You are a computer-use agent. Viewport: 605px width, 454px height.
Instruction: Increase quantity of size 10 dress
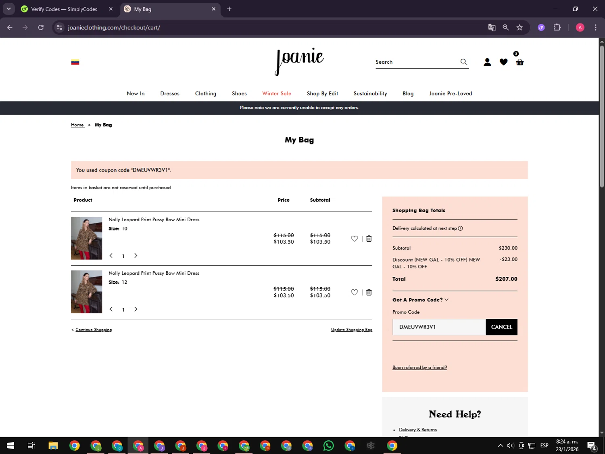click(x=136, y=255)
